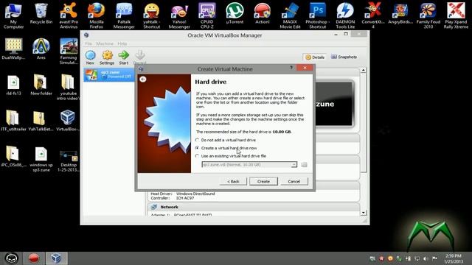Click details pane scrollbar down arrow

(x=364, y=213)
